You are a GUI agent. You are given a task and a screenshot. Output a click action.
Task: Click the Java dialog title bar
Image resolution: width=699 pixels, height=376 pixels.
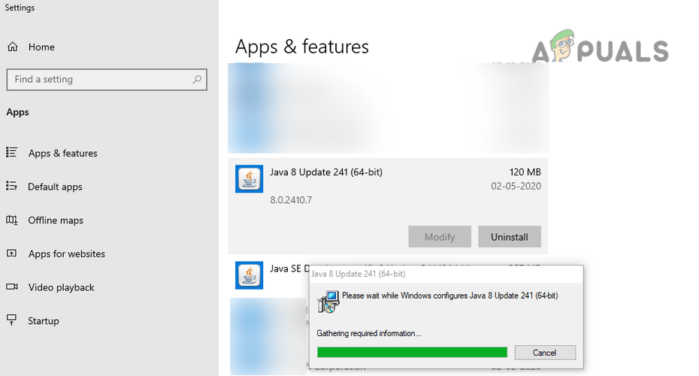(x=446, y=274)
